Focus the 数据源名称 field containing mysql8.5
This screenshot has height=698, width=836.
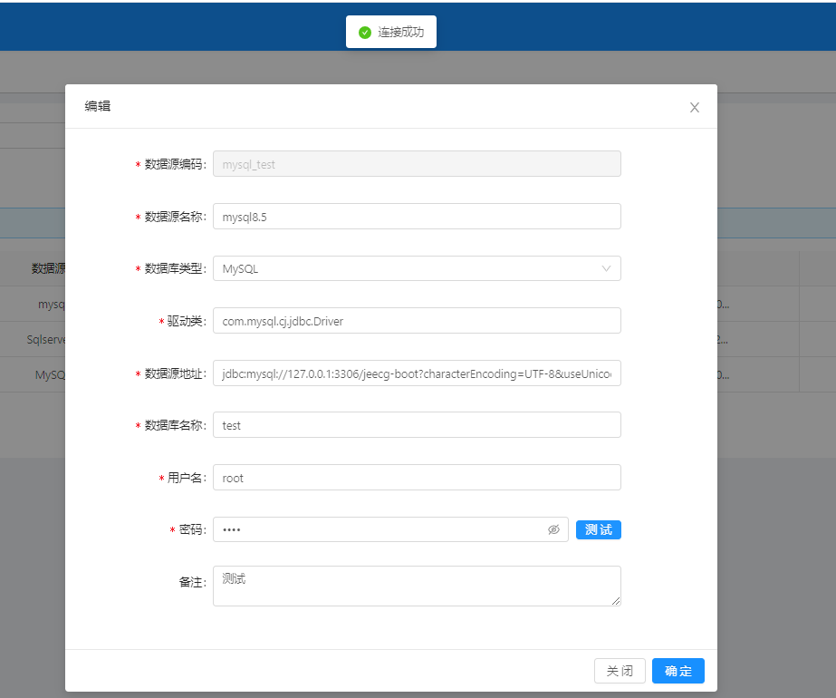[x=417, y=217]
